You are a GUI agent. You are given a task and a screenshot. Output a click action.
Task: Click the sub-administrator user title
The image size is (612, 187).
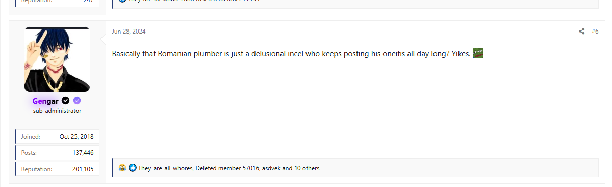(57, 111)
